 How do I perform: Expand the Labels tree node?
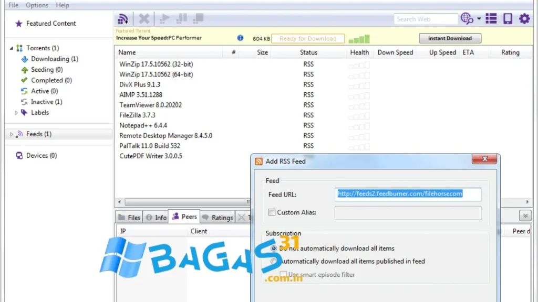[x=16, y=113]
